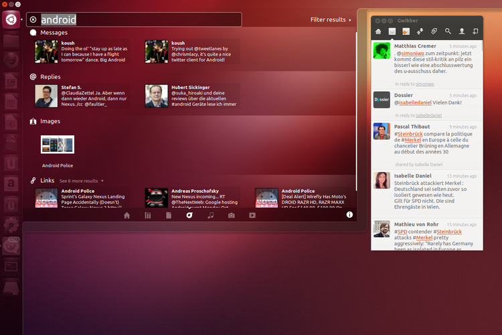
Task: Open the Gwibber home stream
Action: point(378,31)
